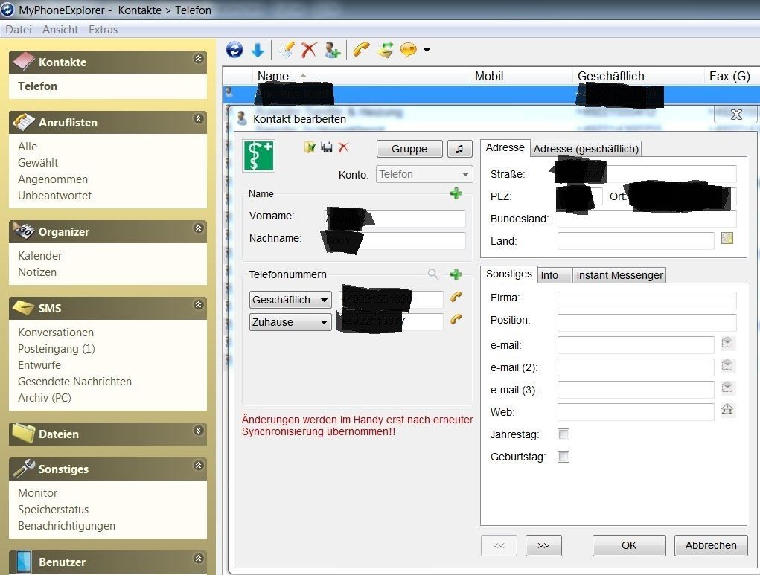
Task: Click the Abbrechen button
Action: (711, 545)
